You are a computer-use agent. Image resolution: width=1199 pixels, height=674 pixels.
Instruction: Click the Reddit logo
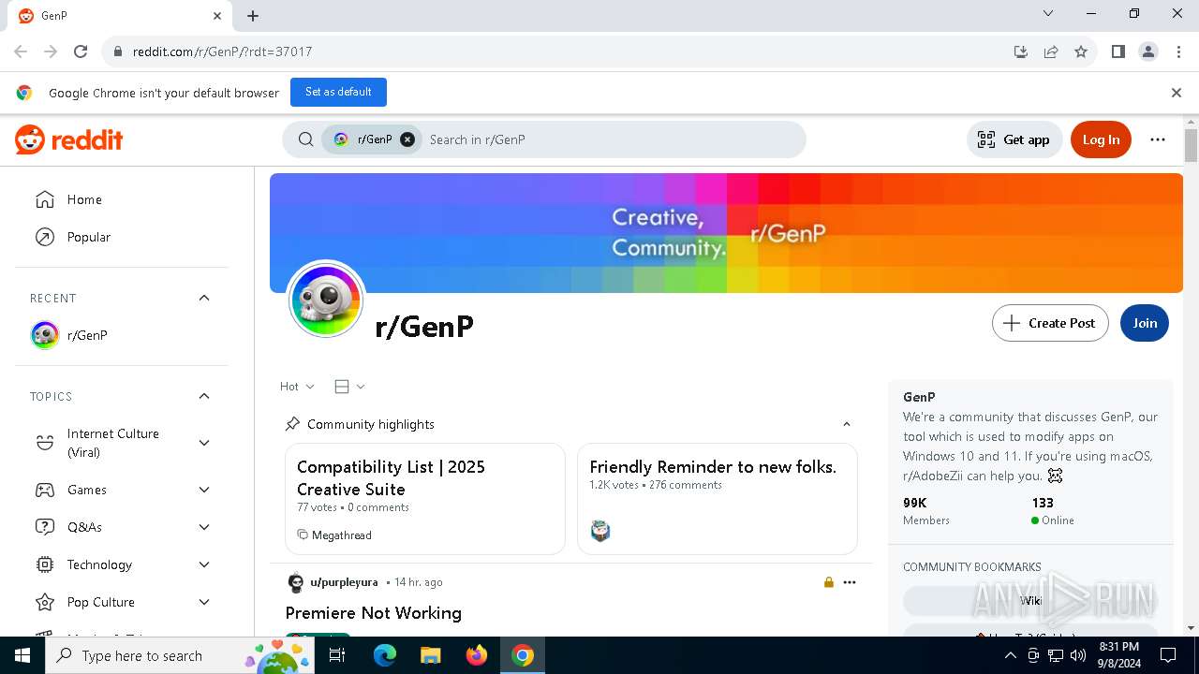(x=69, y=139)
